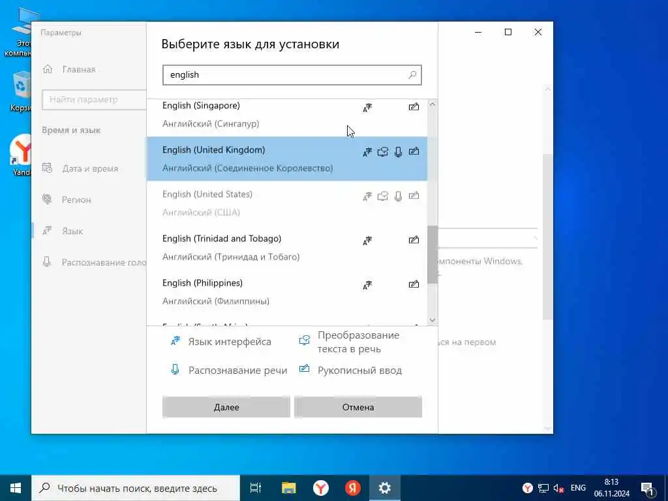Open File Explorer from the taskbar

coord(289,488)
